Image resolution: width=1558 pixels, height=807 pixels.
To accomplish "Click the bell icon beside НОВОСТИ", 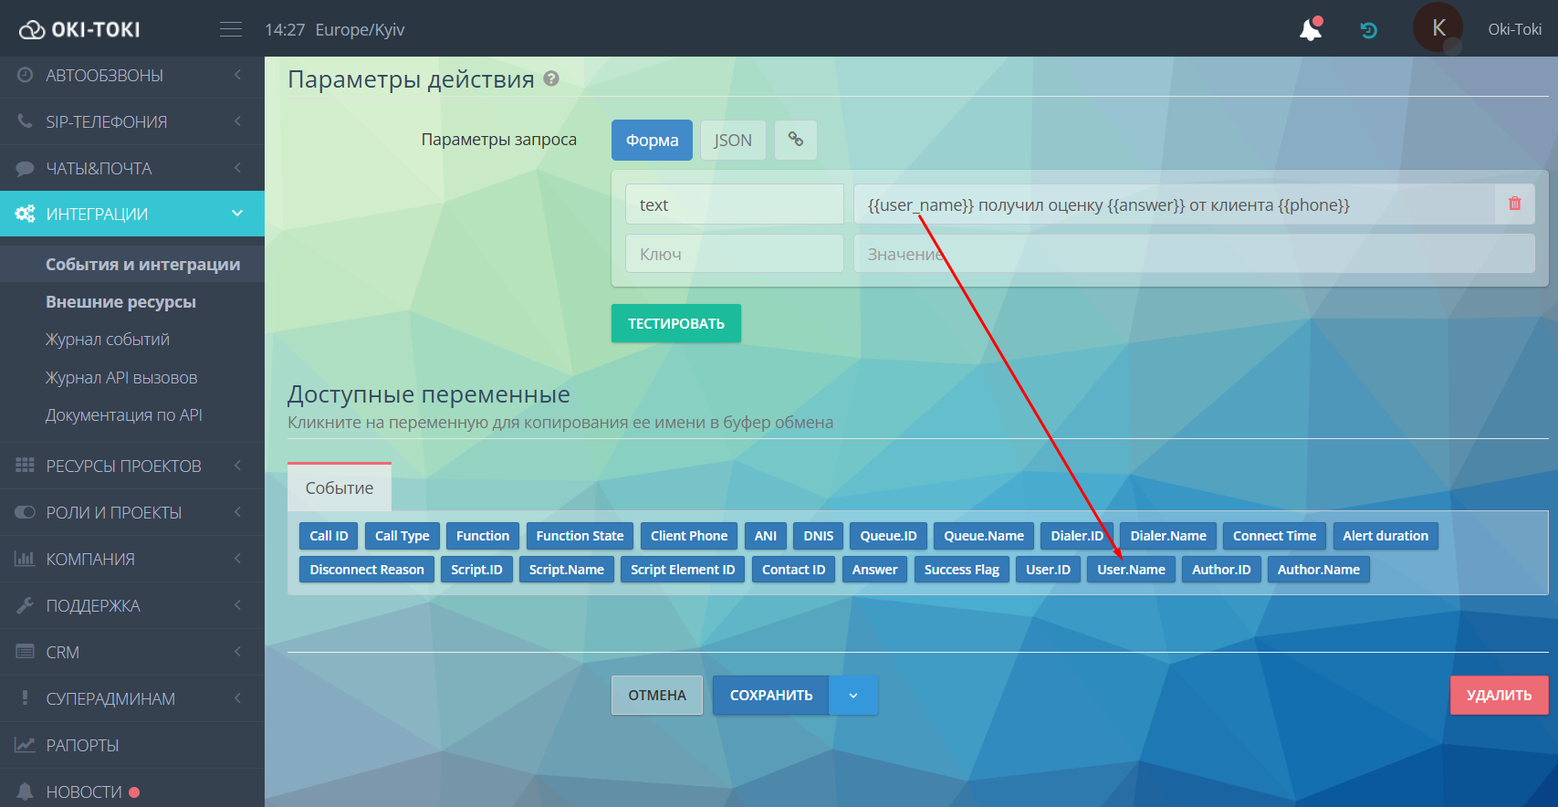I will (25, 791).
